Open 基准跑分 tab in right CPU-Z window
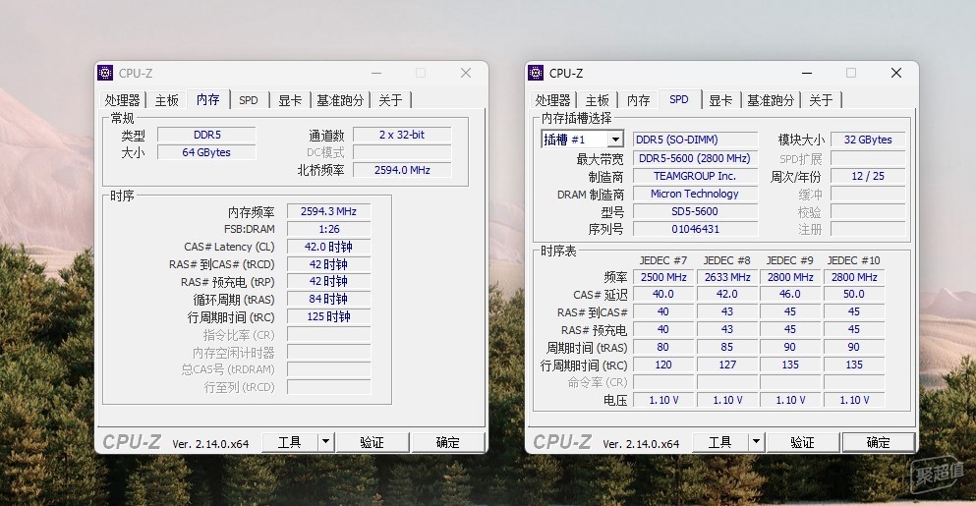The width and height of the screenshot is (976, 506). [x=771, y=100]
